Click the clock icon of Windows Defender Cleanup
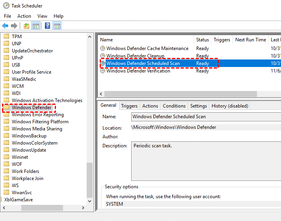The width and height of the screenshot is (281, 221). 102,56
